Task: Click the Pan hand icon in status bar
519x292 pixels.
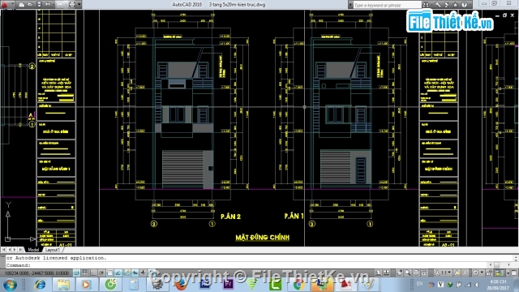Action: [399, 273]
